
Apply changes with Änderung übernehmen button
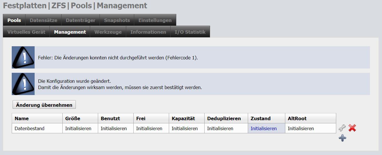tap(44, 105)
